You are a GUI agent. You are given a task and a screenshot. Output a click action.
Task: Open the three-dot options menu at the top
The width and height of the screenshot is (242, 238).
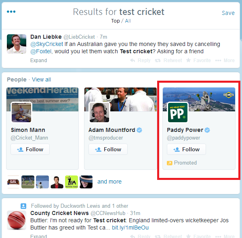[x=11, y=12]
